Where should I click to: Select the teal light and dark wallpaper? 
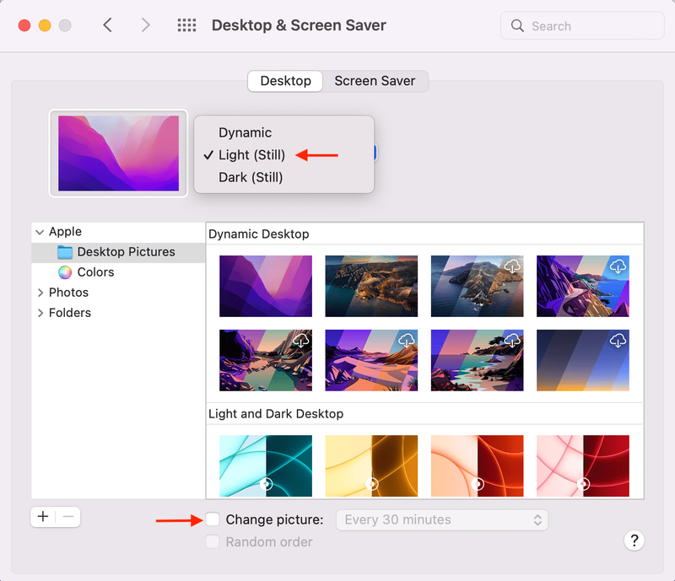(x=266, y=465)
